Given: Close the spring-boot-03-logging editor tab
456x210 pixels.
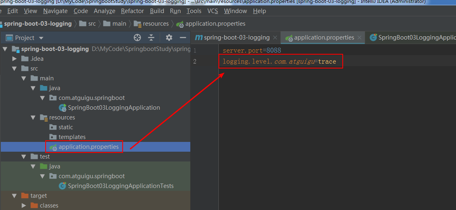Looking at the screenshot, I should point(275,38).
